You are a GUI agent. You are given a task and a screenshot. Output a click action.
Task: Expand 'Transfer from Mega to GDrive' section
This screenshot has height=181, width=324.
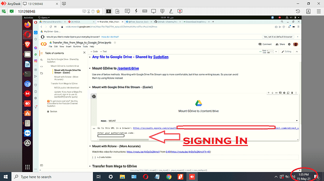coord(90,166)
